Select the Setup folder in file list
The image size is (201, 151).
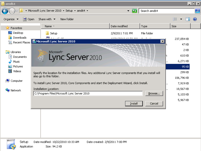[51, 33]
